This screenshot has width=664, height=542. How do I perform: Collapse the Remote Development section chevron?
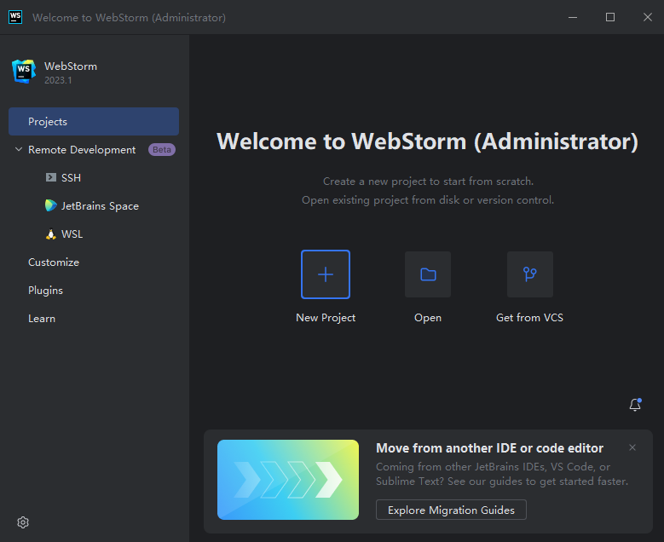pos(19,149)
